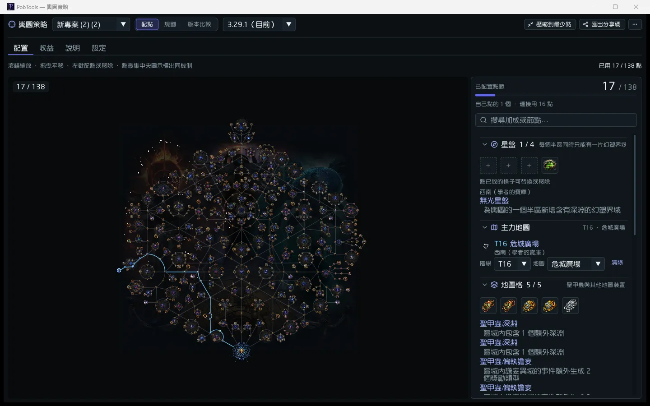Click the PobTools app icon in title bar

[x=11, y=7]
